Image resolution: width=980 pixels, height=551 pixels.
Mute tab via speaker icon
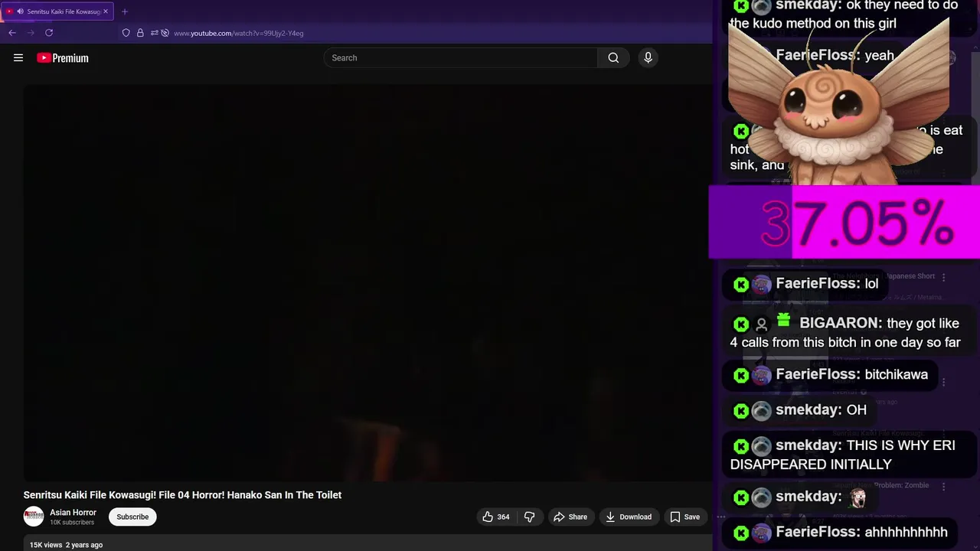click(x=20, y=11)
